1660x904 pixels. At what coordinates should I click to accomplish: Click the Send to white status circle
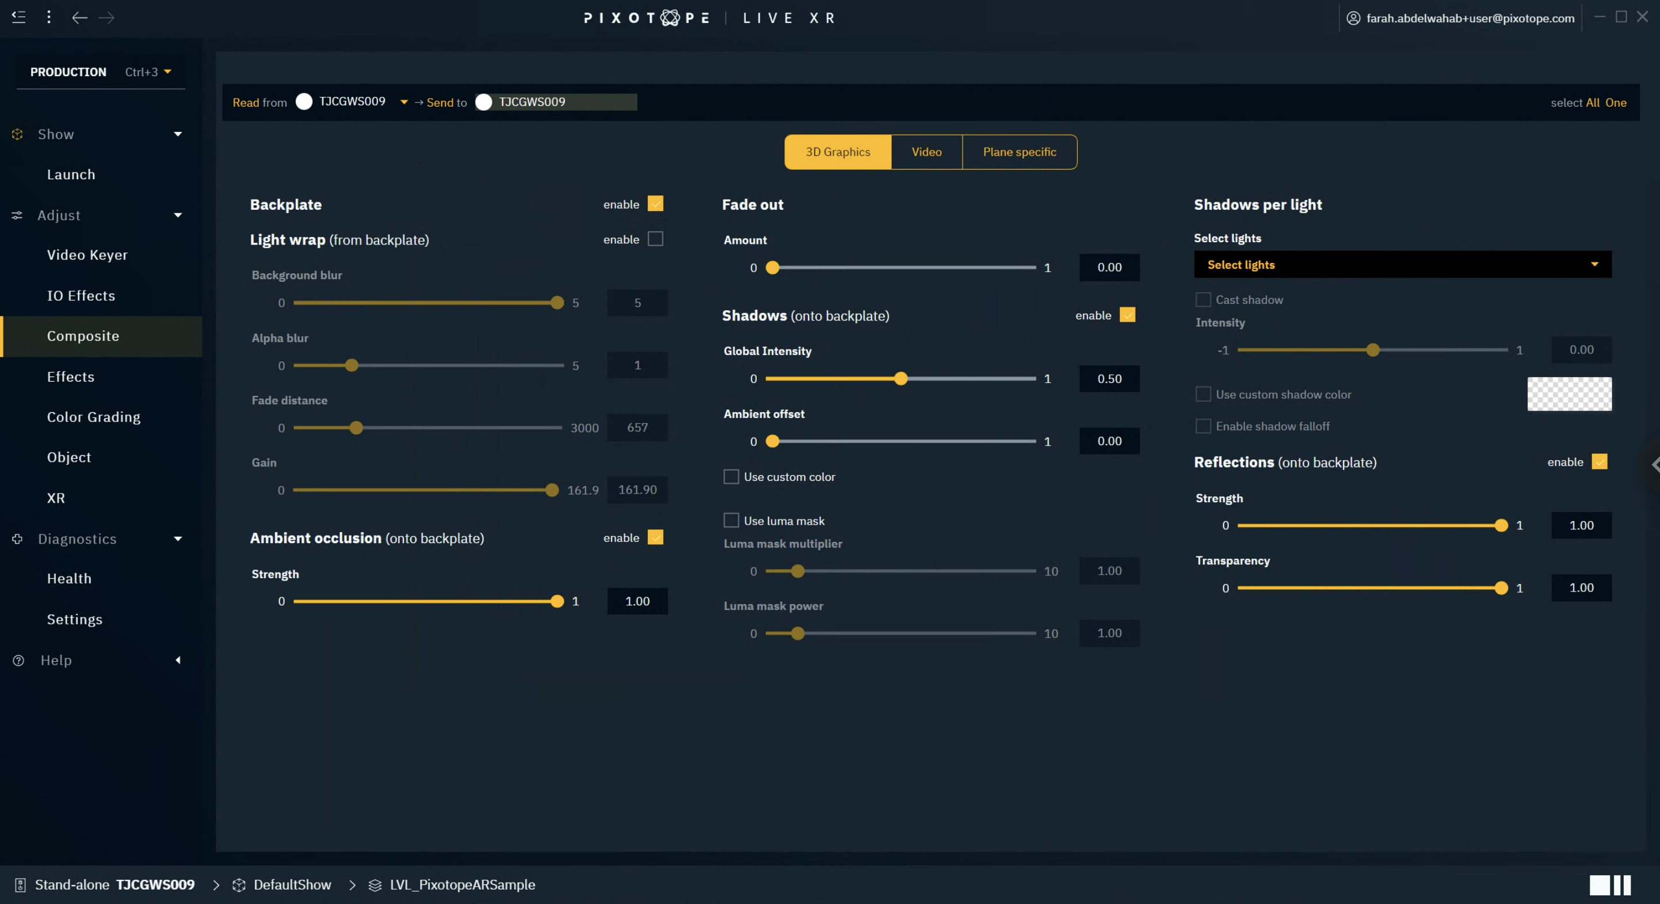pos(484,102)
